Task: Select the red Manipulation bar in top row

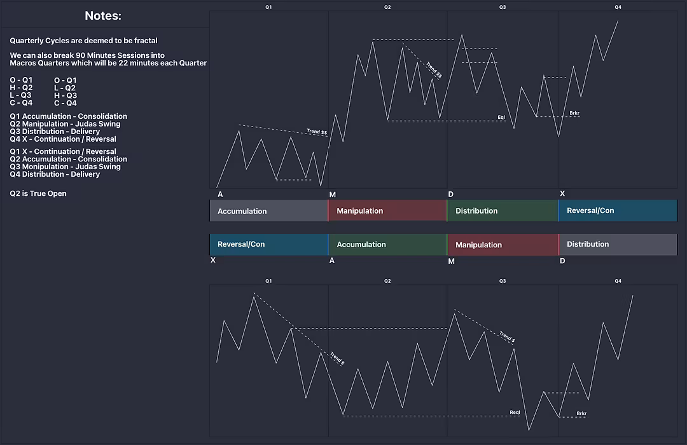Action: pyautogui.click(x=387, y=211)
